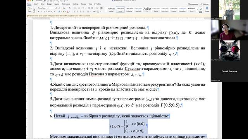Click the Format Painter brush icon

coord(34,12)
